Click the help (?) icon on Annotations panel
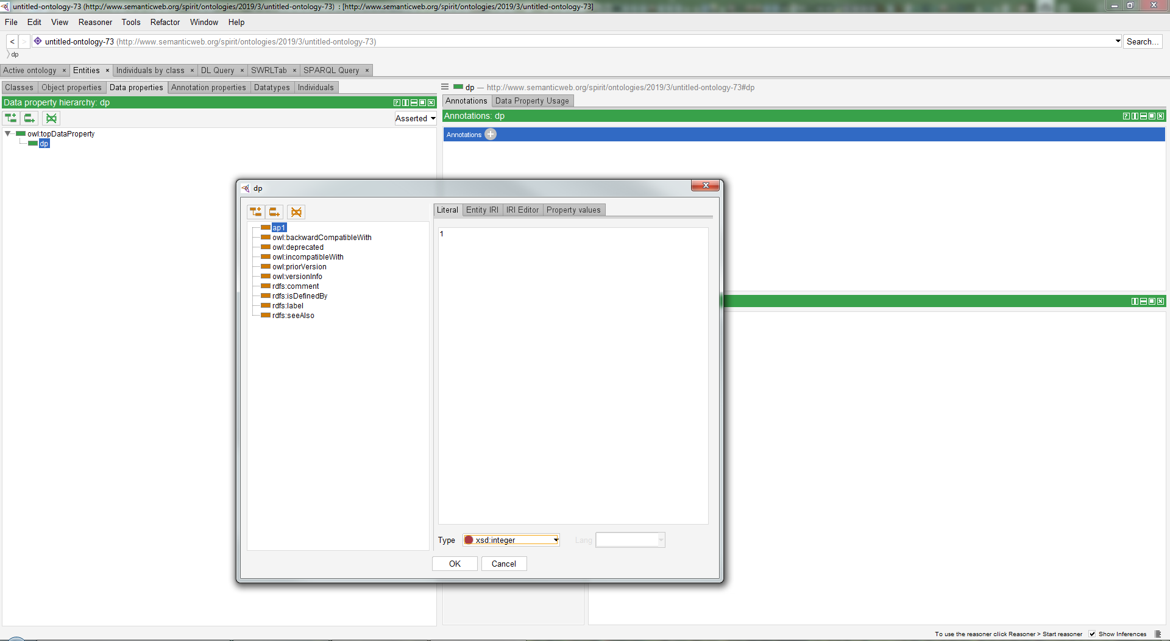The height and width of the screenshot is (641, 1170). 1126,116
